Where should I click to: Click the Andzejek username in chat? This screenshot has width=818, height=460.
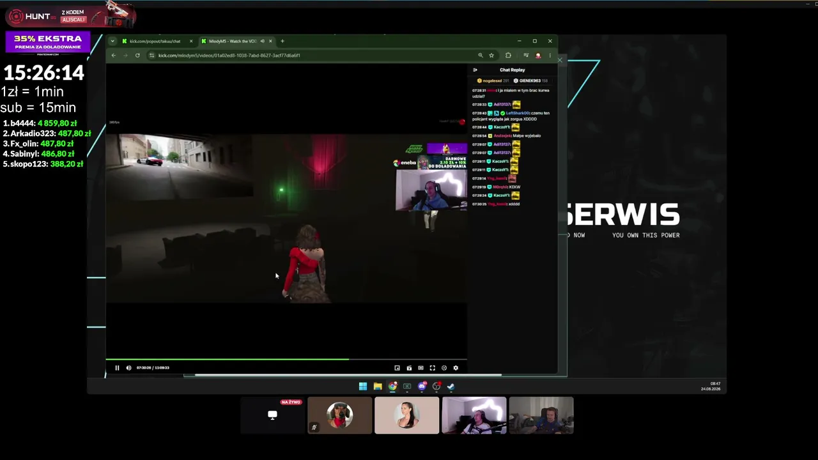click(503, 136)
